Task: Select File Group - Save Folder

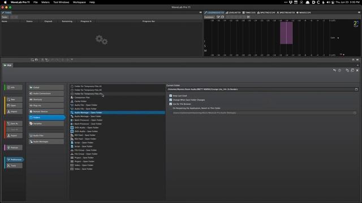Action: [117, 150]
